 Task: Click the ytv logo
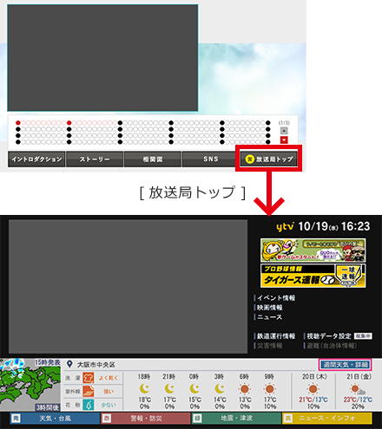(x=285, y=227)
